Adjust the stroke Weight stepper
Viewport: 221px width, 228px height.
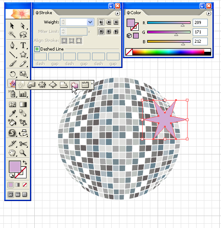(x=63, y=22)
